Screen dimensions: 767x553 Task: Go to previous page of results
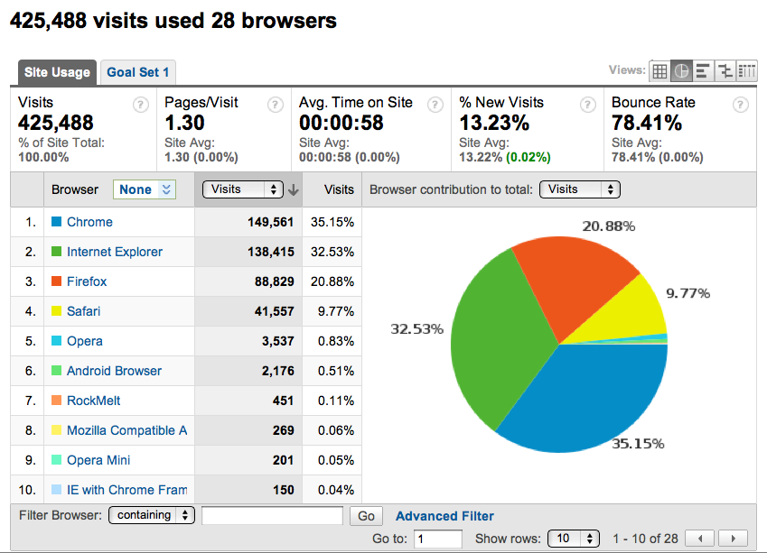click(x=700, y=539)
